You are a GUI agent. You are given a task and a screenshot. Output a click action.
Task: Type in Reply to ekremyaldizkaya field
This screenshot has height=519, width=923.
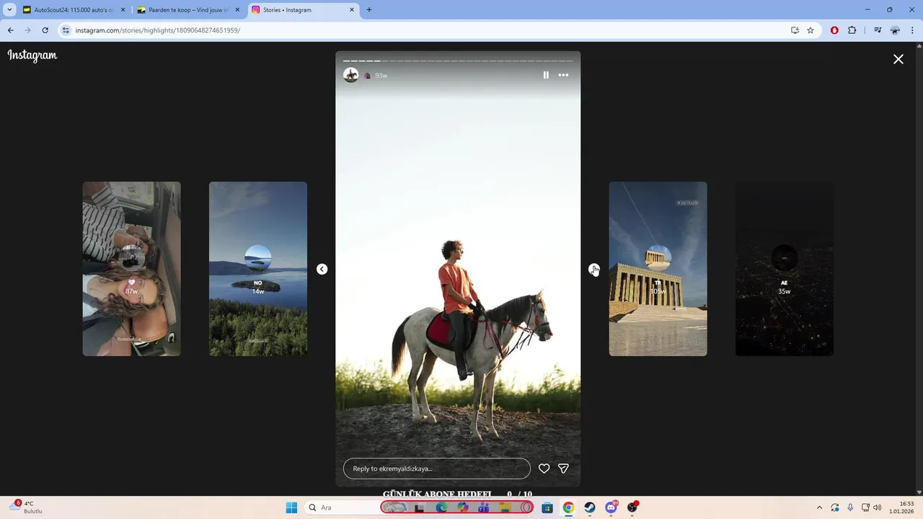click(x=437, y=469)
